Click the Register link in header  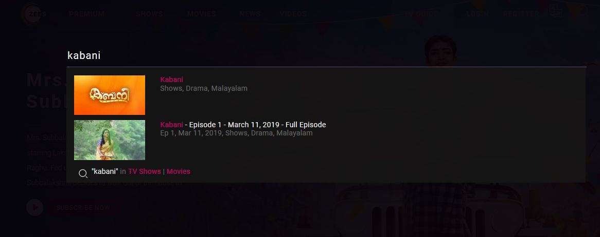(x=521, y=14)
